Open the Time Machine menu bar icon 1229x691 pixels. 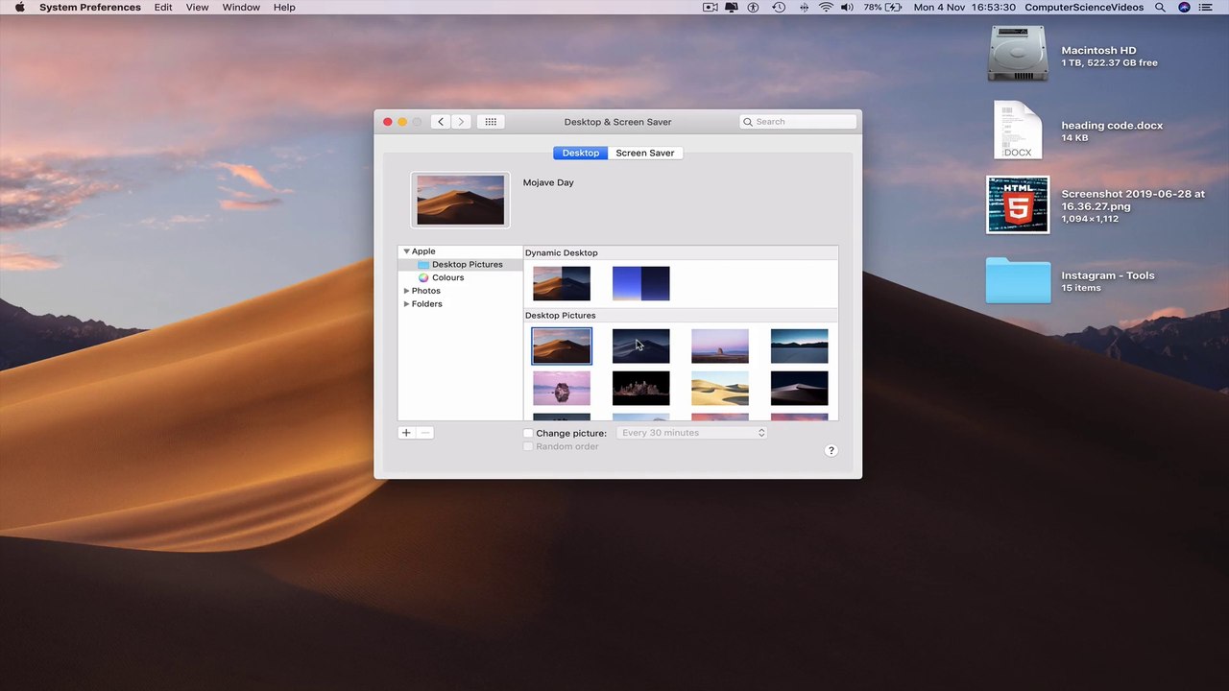click(779, 7)
